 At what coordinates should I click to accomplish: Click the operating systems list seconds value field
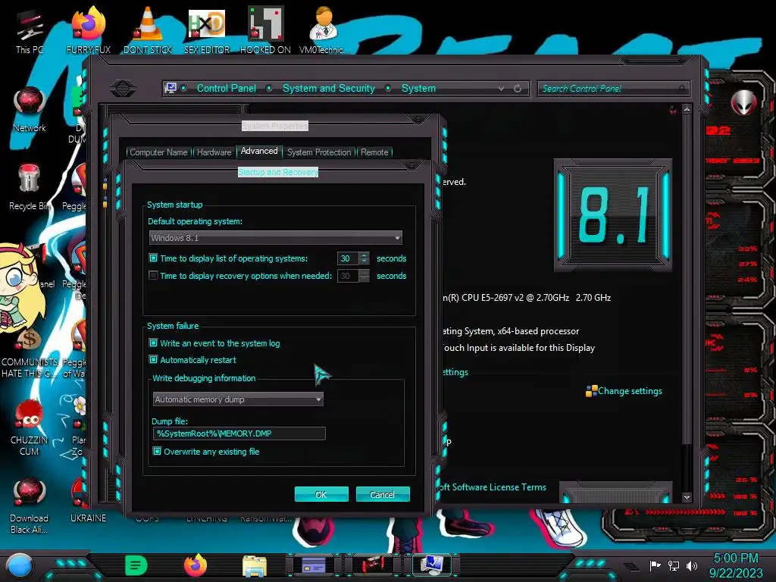pos(349,258)
